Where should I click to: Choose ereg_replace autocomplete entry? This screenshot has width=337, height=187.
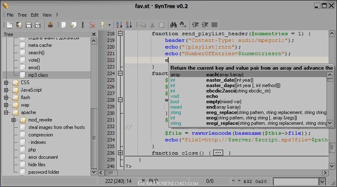[x=248, y=113]
